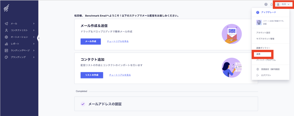The width and height of the screenshot is (294, 116).
Task: Click the オートメーション gear icon
Action: 6,37
